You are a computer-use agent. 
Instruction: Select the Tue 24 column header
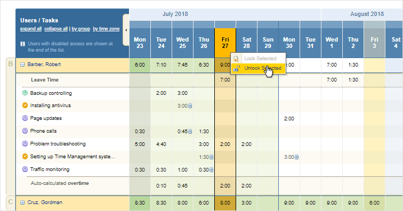point(161,43)
